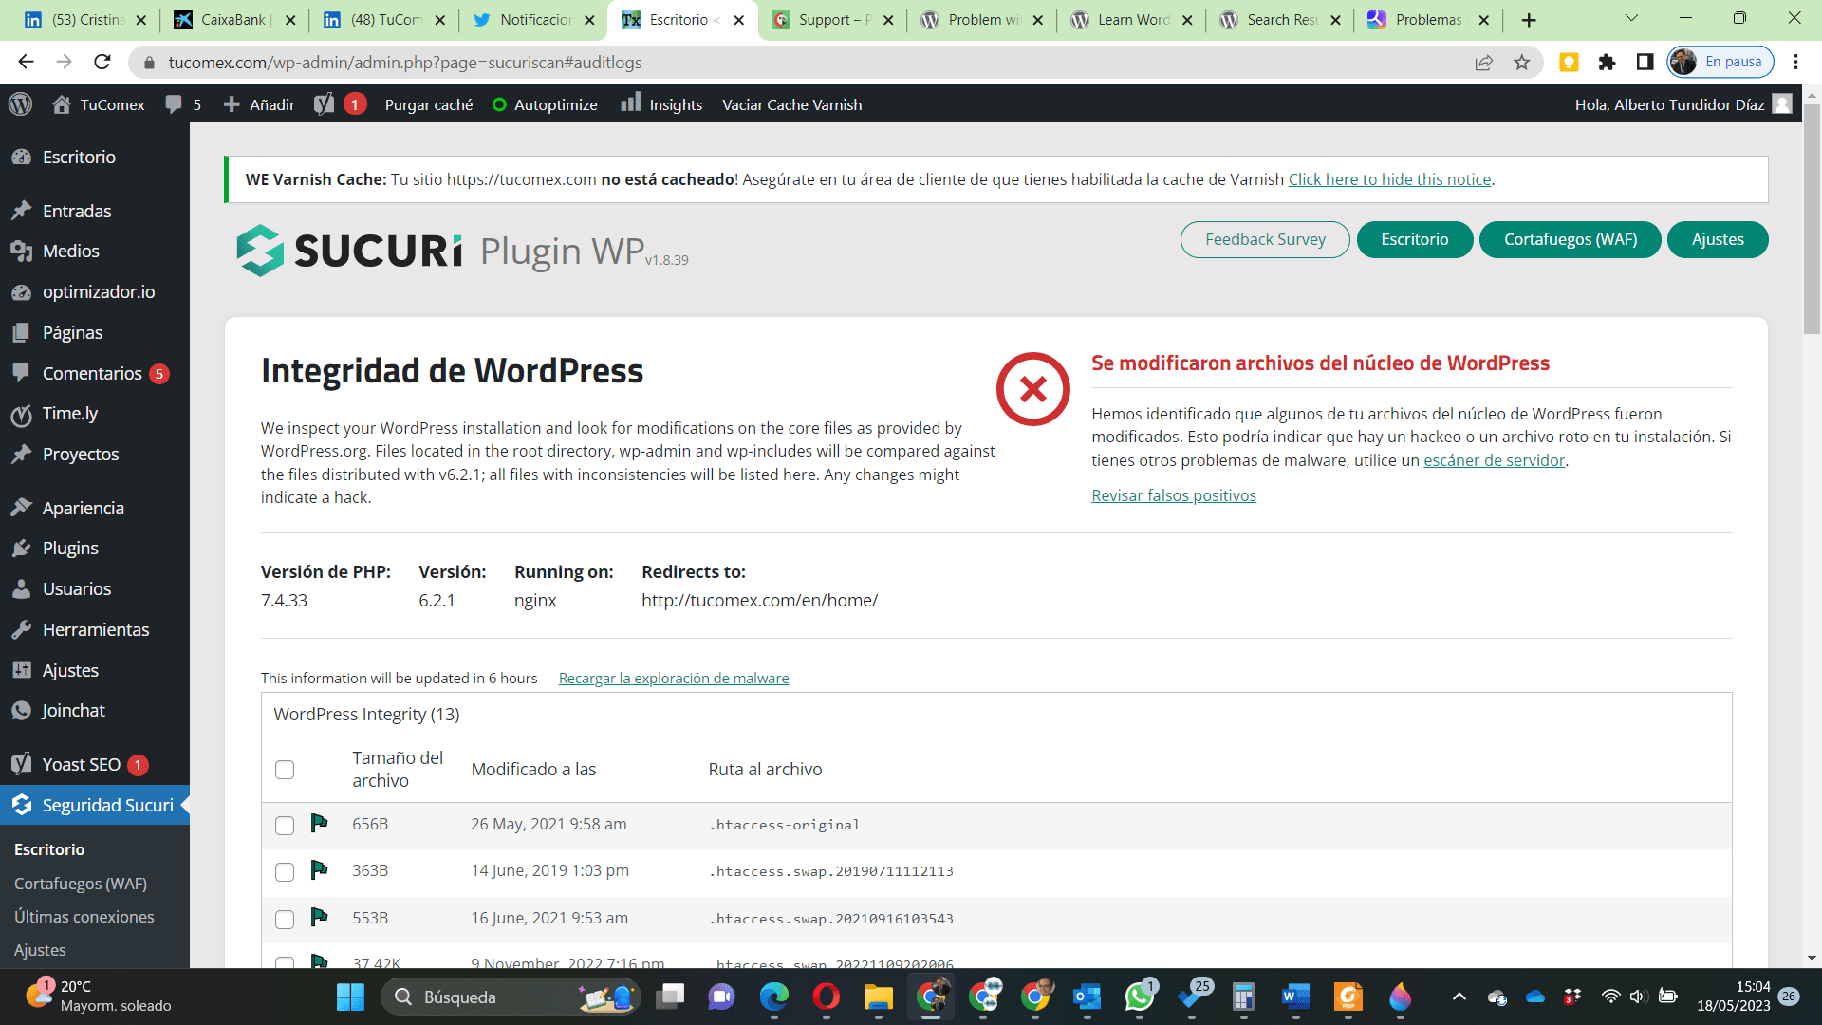Tick the select-all checkbox in integrity table header
This screenshot has width=1822, height=1025.
285,770
